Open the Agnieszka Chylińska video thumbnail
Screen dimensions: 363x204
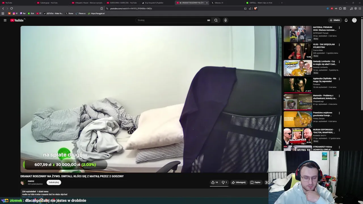click(x=298, y=85)
